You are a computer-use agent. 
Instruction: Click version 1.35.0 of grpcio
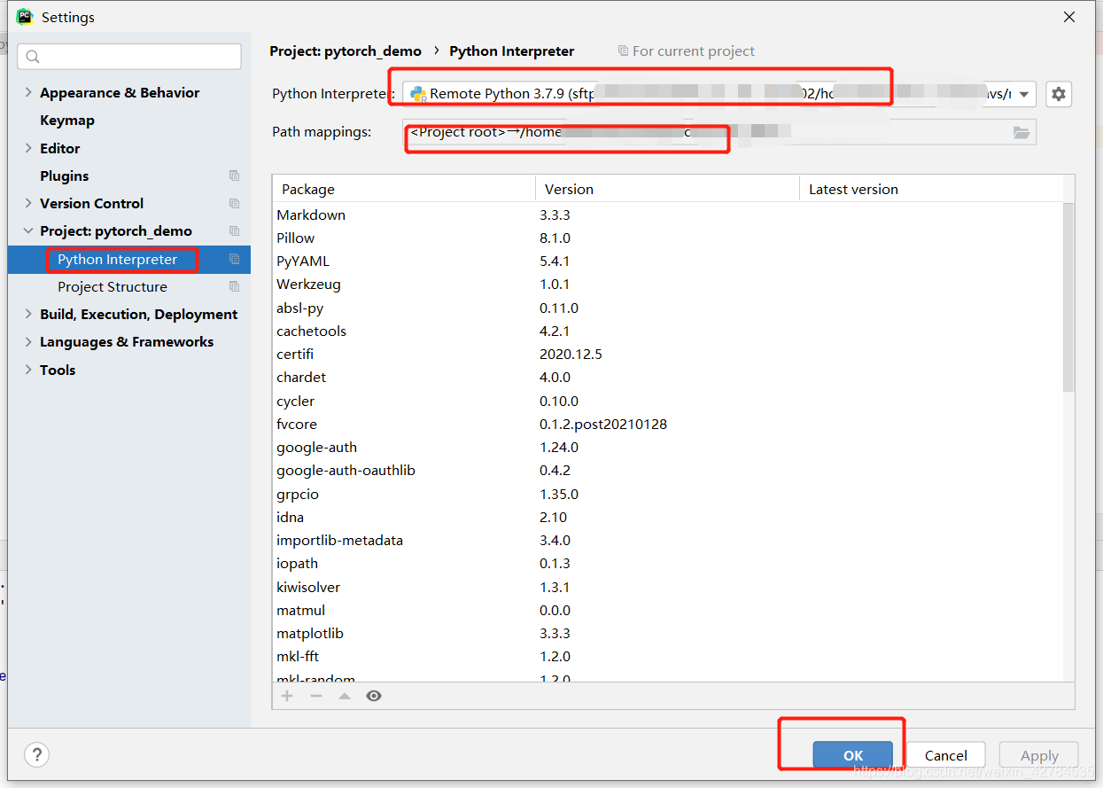pos(559,494)
